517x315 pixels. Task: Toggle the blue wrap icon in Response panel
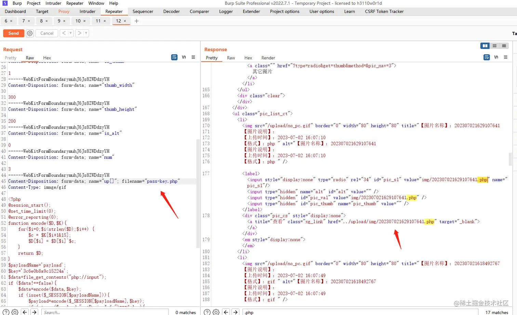(487, 57)
